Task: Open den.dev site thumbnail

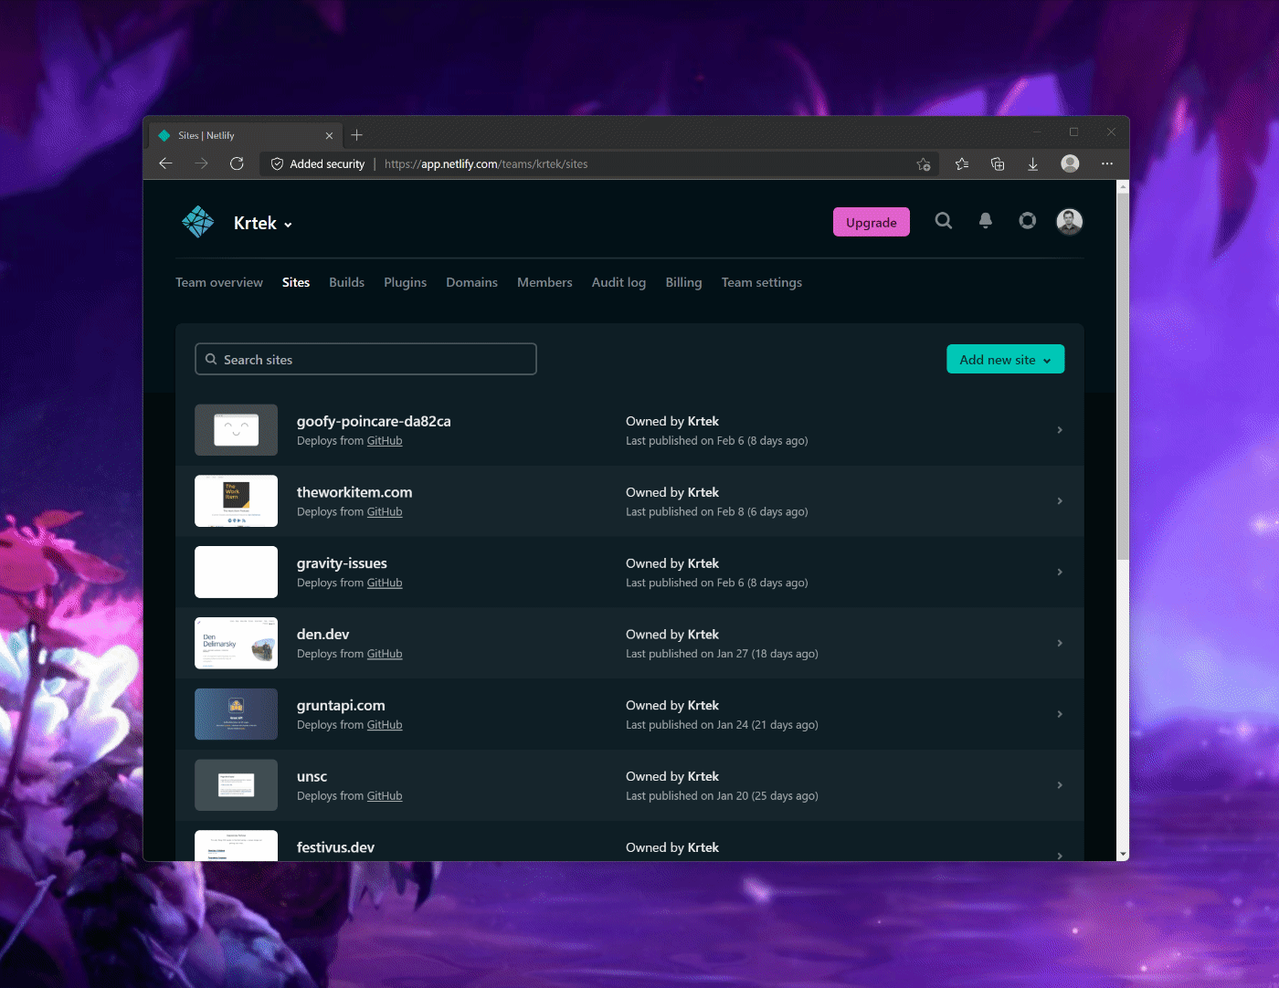Action: (x=237, y=644)
